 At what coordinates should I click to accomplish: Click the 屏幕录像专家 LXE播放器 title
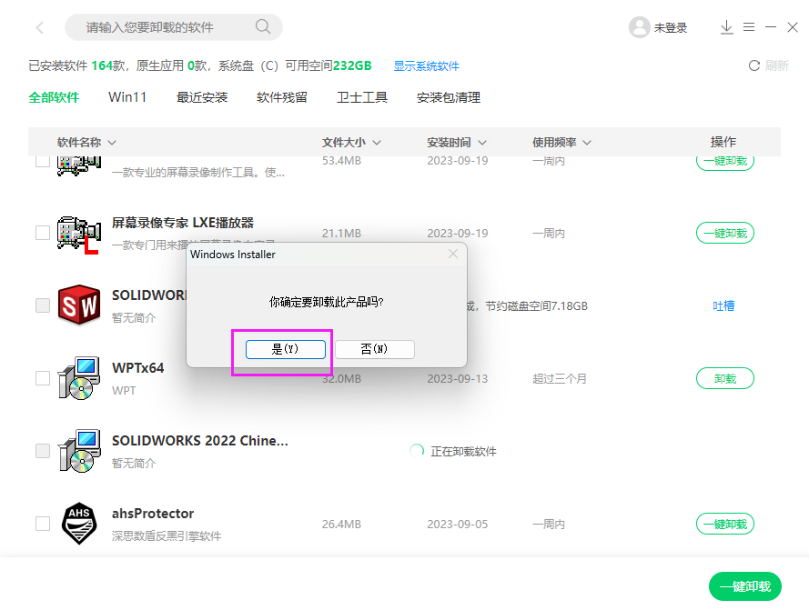coord(183,223)
